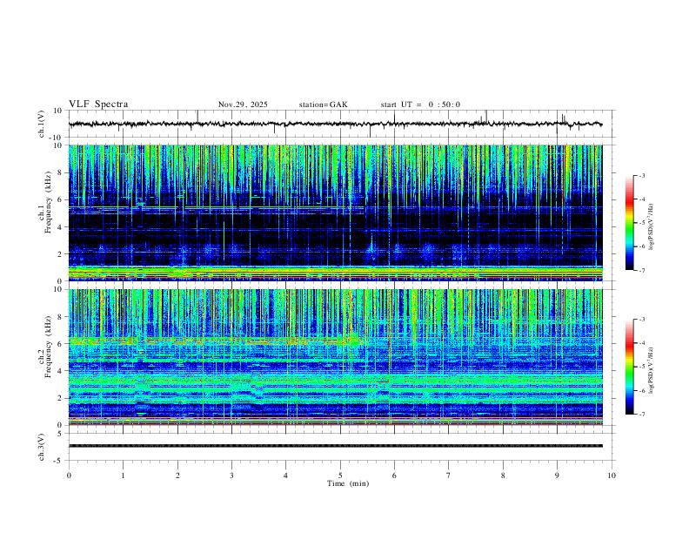This screenshot has width=689, height=533.
Task: Click the "station=GAK" label
Action: coord(323,105)
